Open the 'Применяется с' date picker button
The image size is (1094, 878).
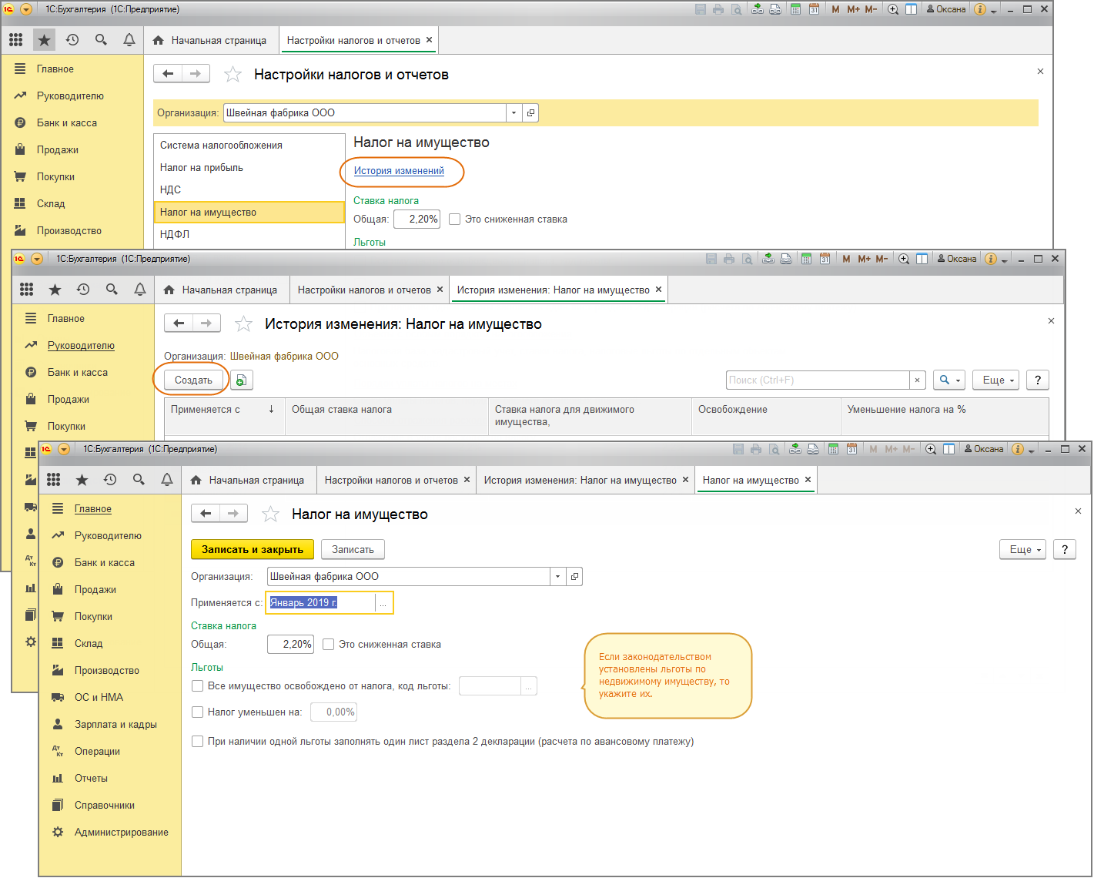pos(383,603)
